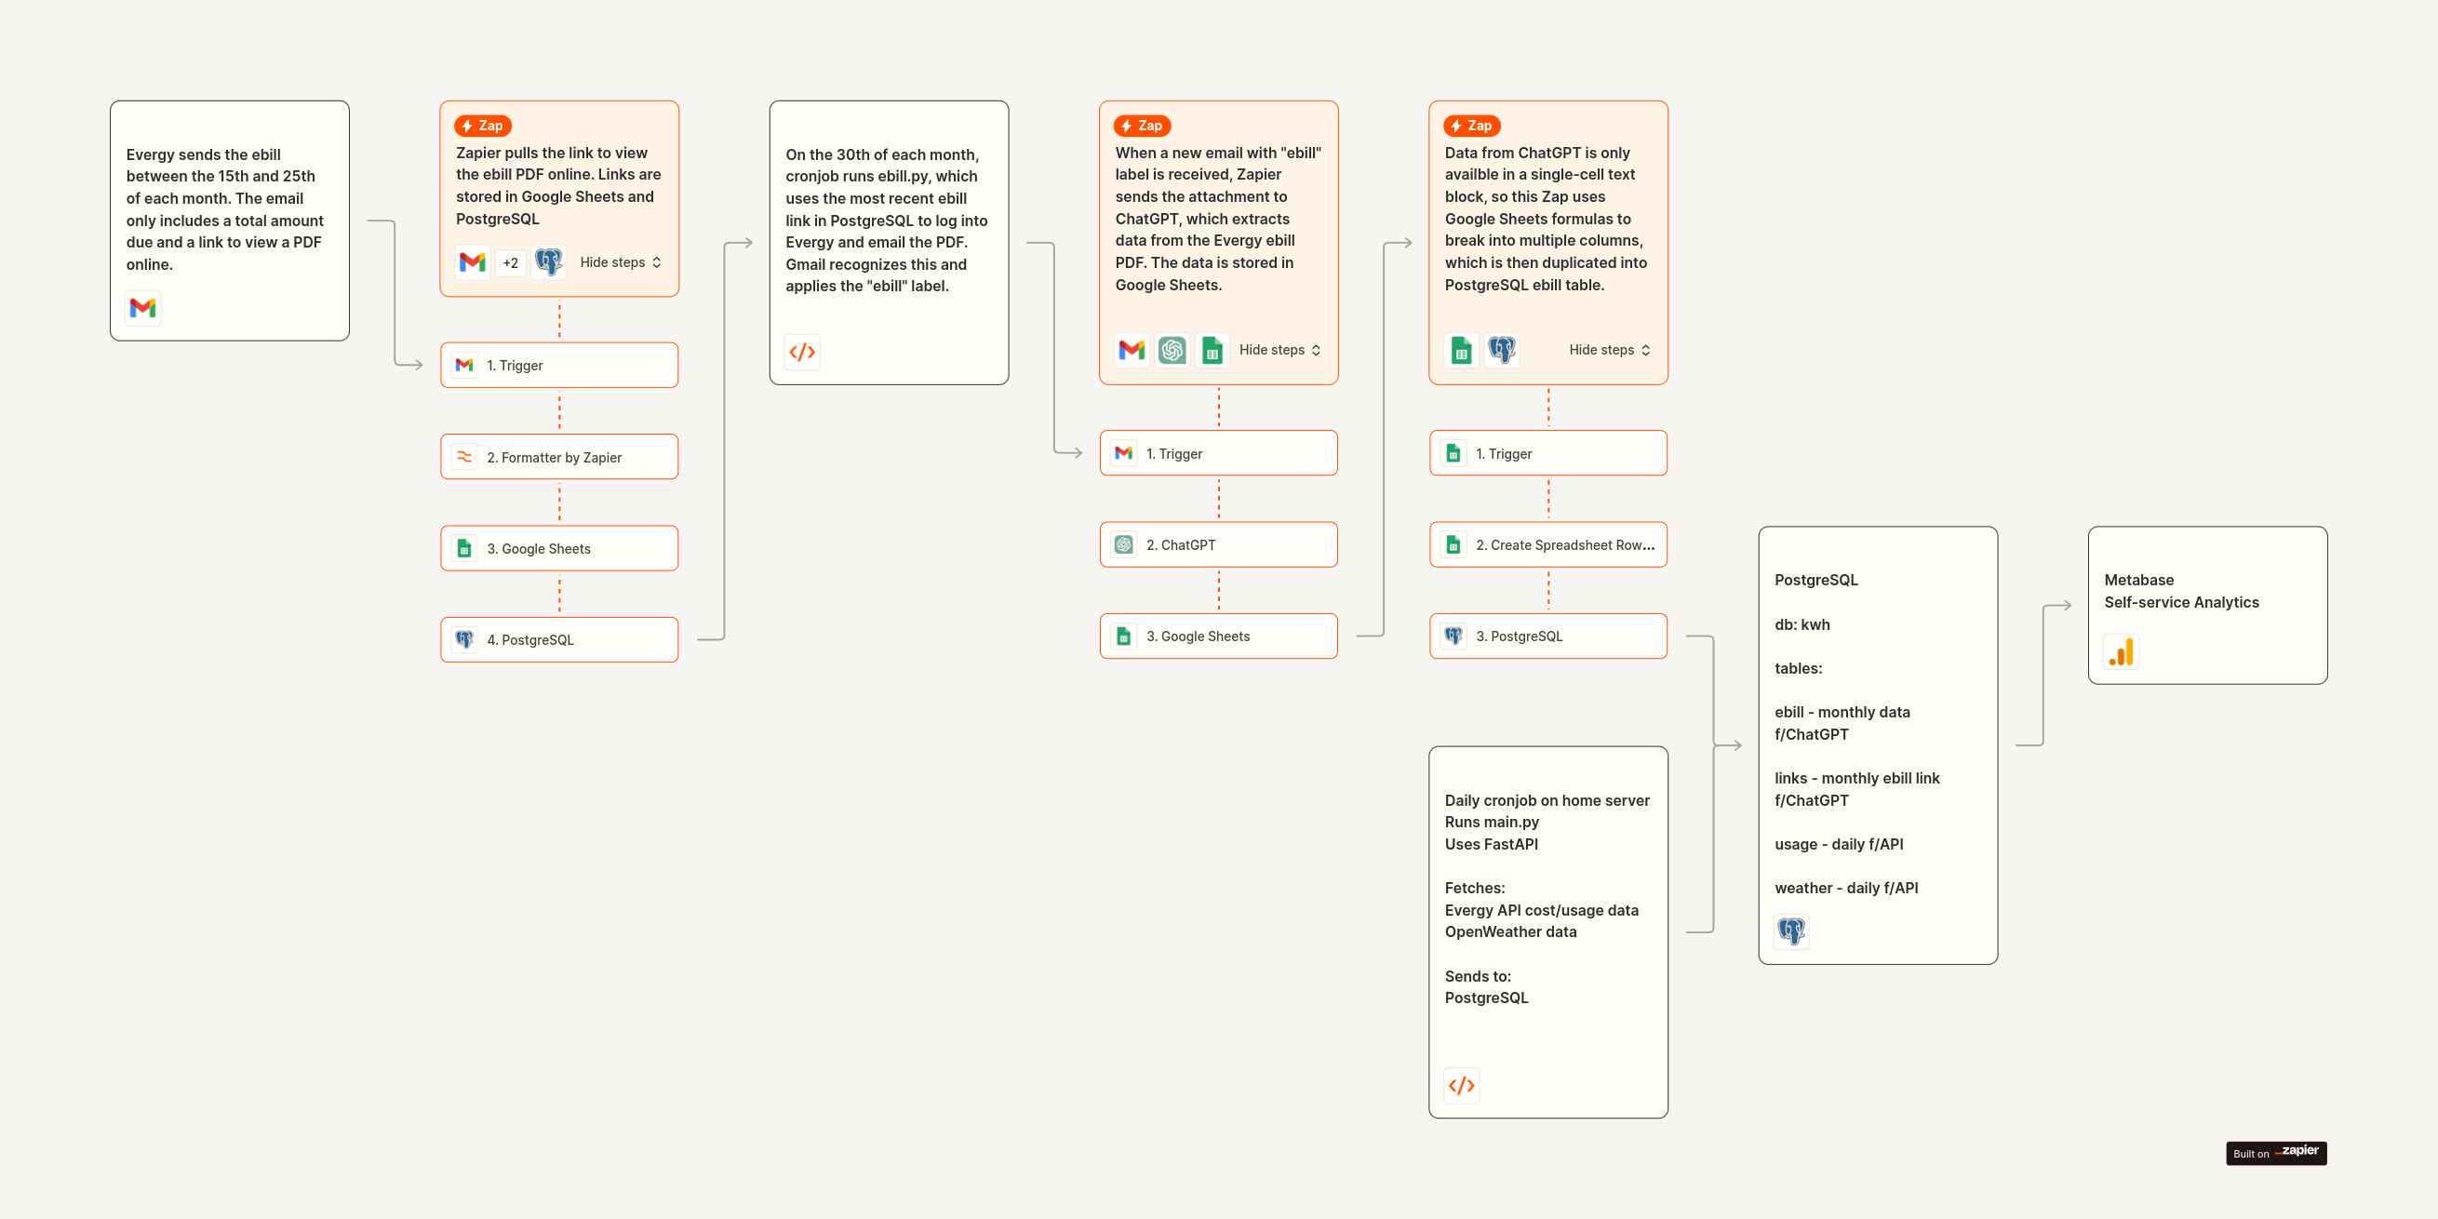Click the PostgreSQL icon in third Zap card
Screen dimensions: 2438x1219
(1501, 350)
